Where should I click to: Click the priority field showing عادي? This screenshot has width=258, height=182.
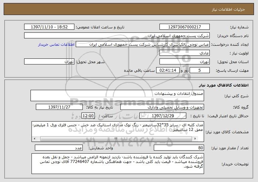[184, 53]
